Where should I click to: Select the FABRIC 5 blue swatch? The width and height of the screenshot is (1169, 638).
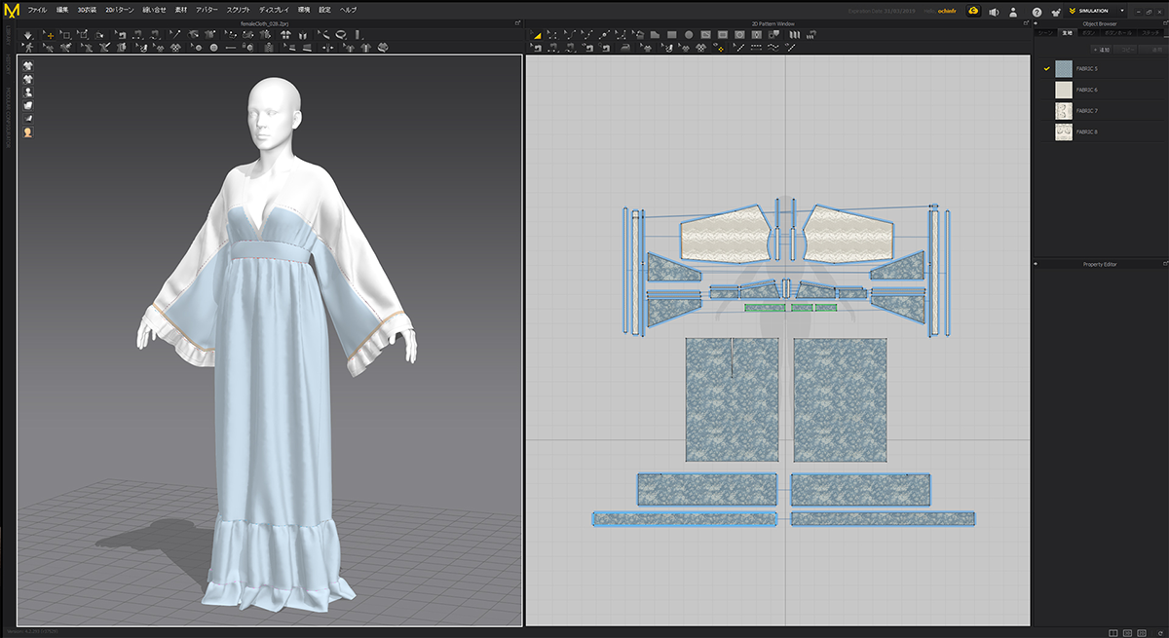point(1064,68)
